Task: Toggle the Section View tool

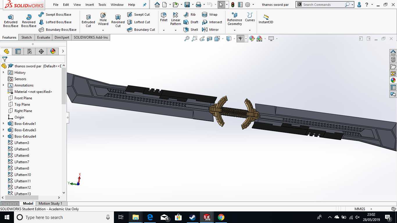Action: pos(210,39)
